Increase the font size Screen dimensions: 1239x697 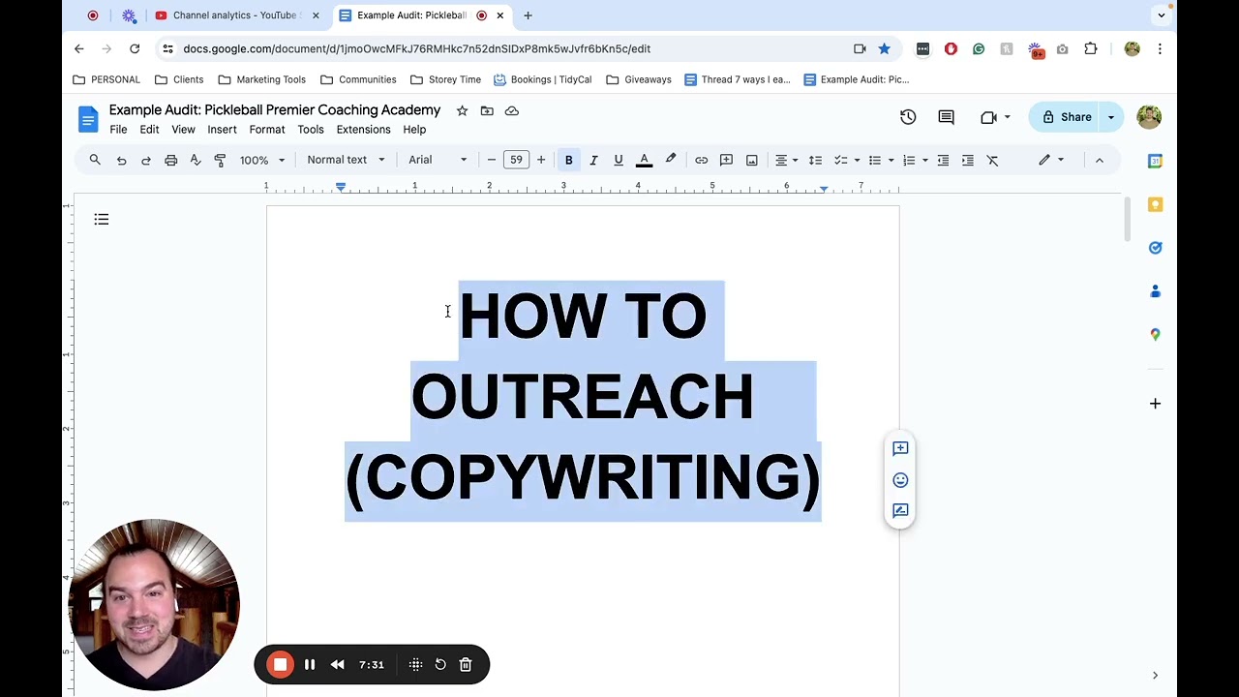tap(541, 160)
